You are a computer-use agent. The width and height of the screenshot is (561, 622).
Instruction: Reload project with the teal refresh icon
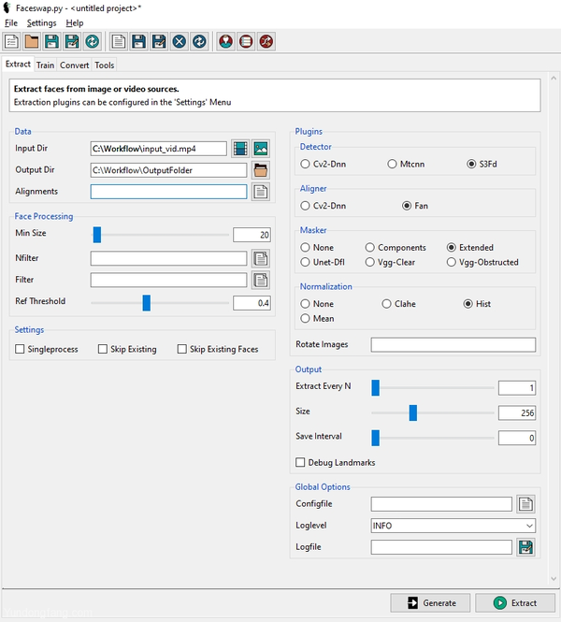click(x=93, y=41)
